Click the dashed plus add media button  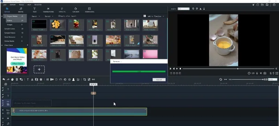[39, 69]
